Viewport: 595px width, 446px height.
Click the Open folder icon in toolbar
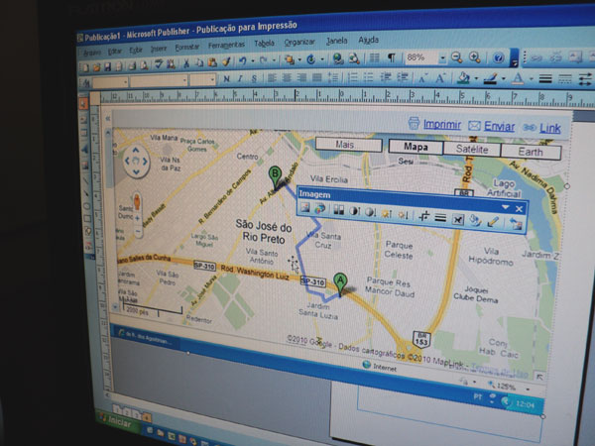(97, 67)
